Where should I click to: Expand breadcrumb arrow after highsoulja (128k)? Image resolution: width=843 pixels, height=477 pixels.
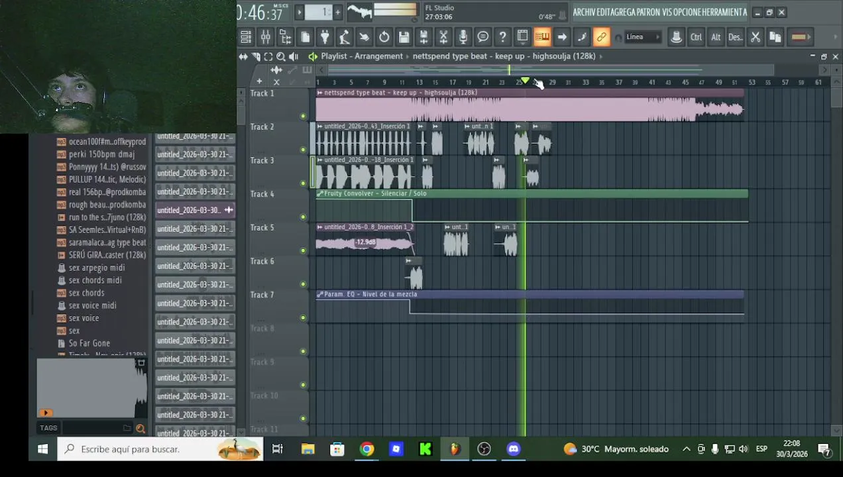click(x=600, y=56)
